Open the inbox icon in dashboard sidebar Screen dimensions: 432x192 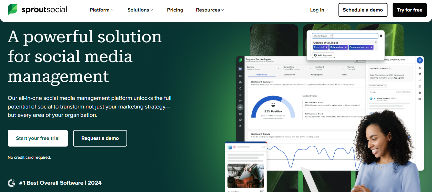click(x=240, y=82)
